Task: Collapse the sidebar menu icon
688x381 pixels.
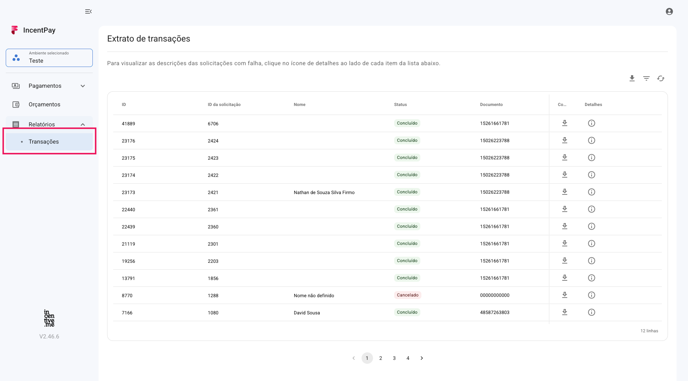Action: (88, 11)
